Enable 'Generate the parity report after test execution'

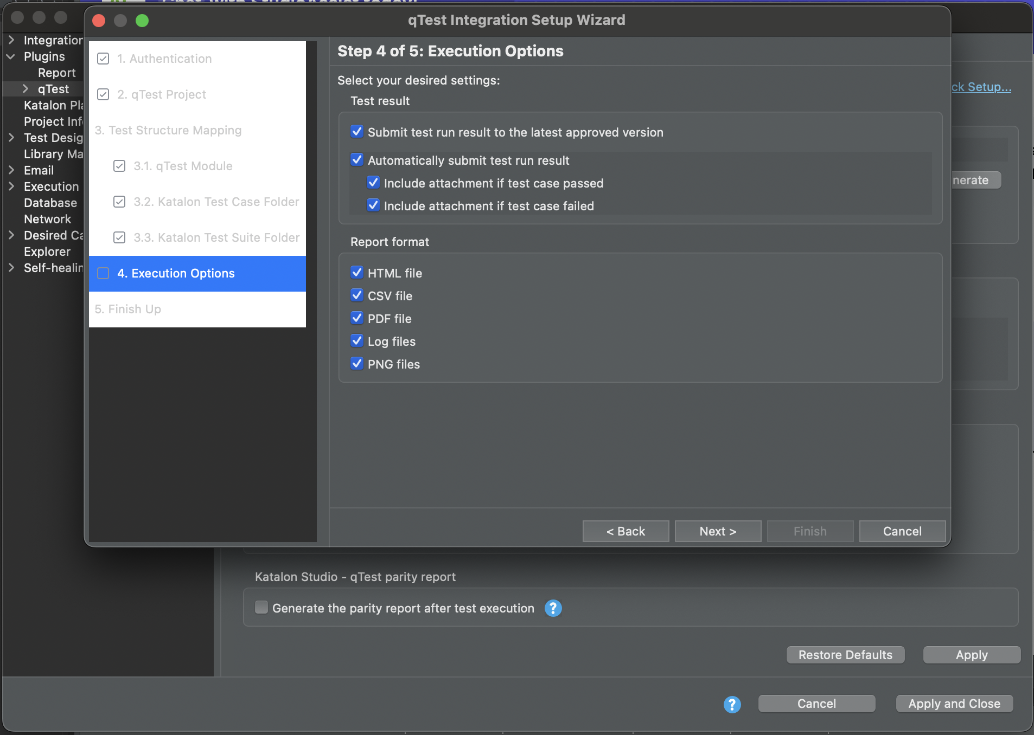[261, 608]
